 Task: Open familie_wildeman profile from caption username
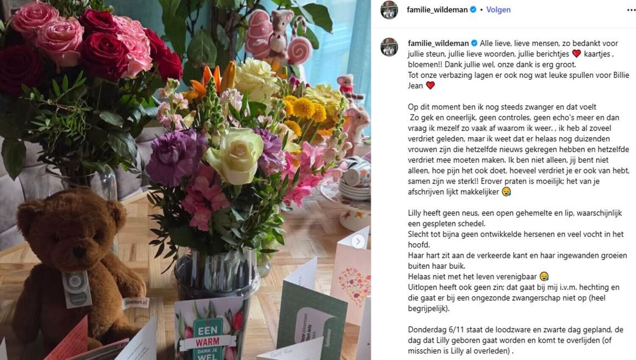[x=438, y=43]
